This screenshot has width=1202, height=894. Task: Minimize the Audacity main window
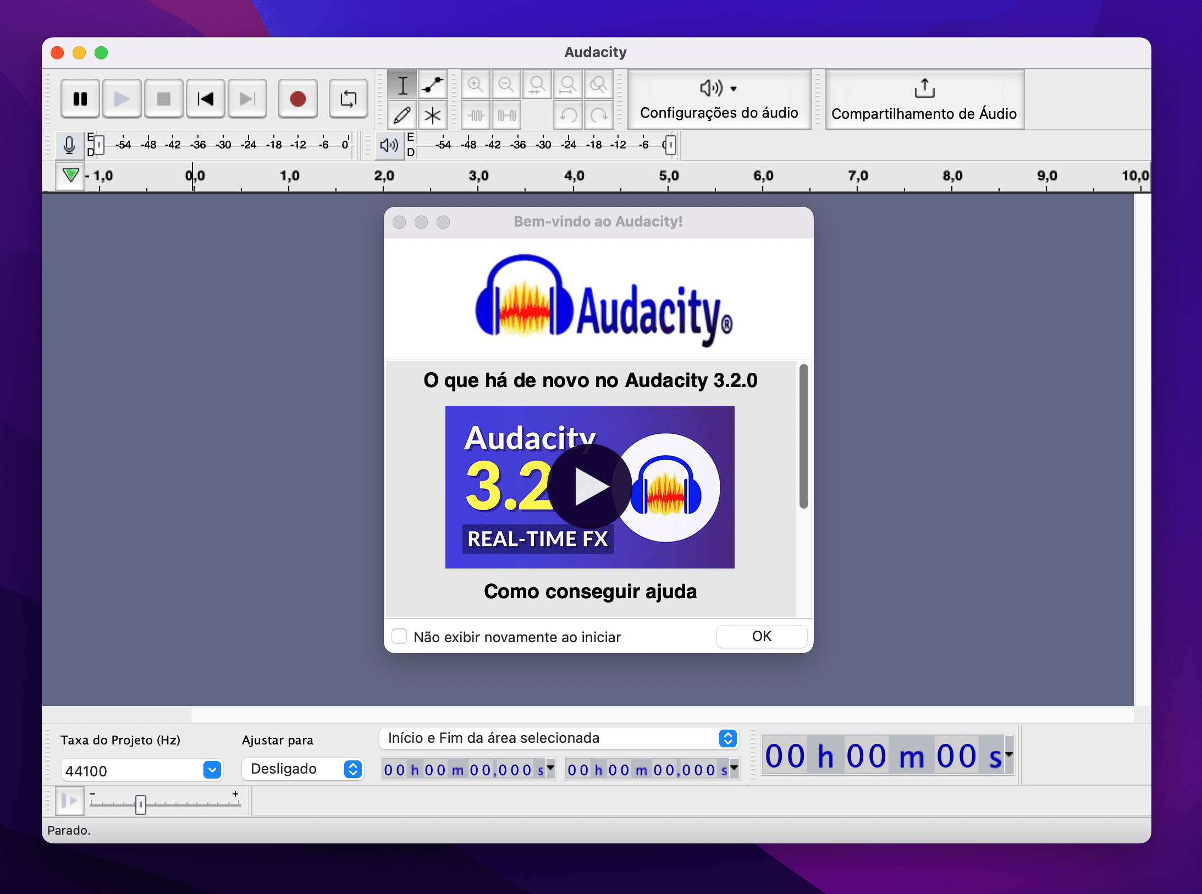tap(79, 53)
